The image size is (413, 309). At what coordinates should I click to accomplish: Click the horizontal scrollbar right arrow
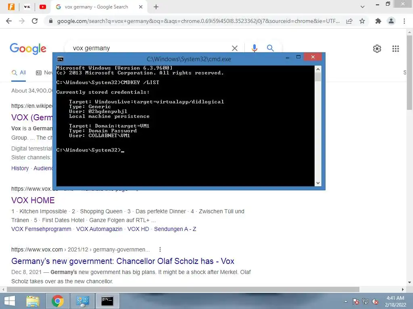403,289
